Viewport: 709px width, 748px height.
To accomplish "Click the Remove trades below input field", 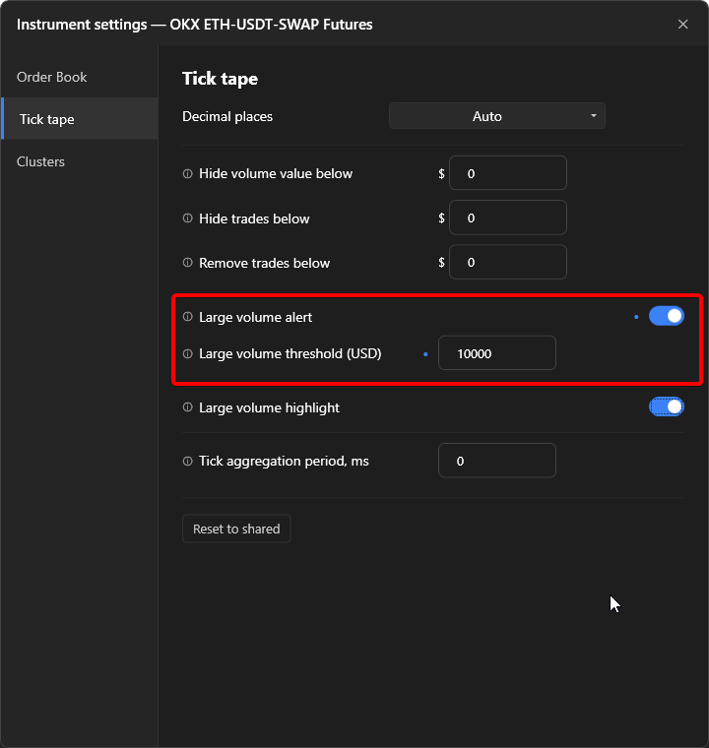I will tap(508, 262).
